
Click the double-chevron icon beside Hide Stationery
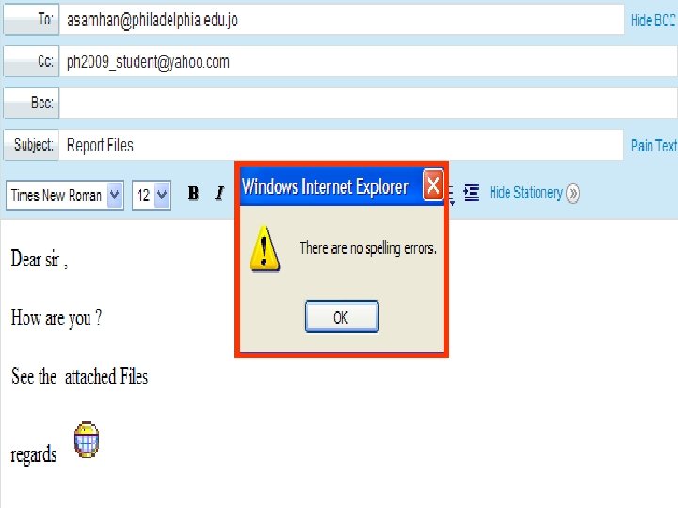click(x=573, y=193)
